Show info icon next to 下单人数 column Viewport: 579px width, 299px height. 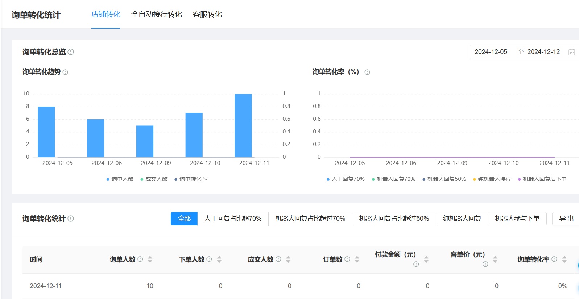(x=209, y=259)
